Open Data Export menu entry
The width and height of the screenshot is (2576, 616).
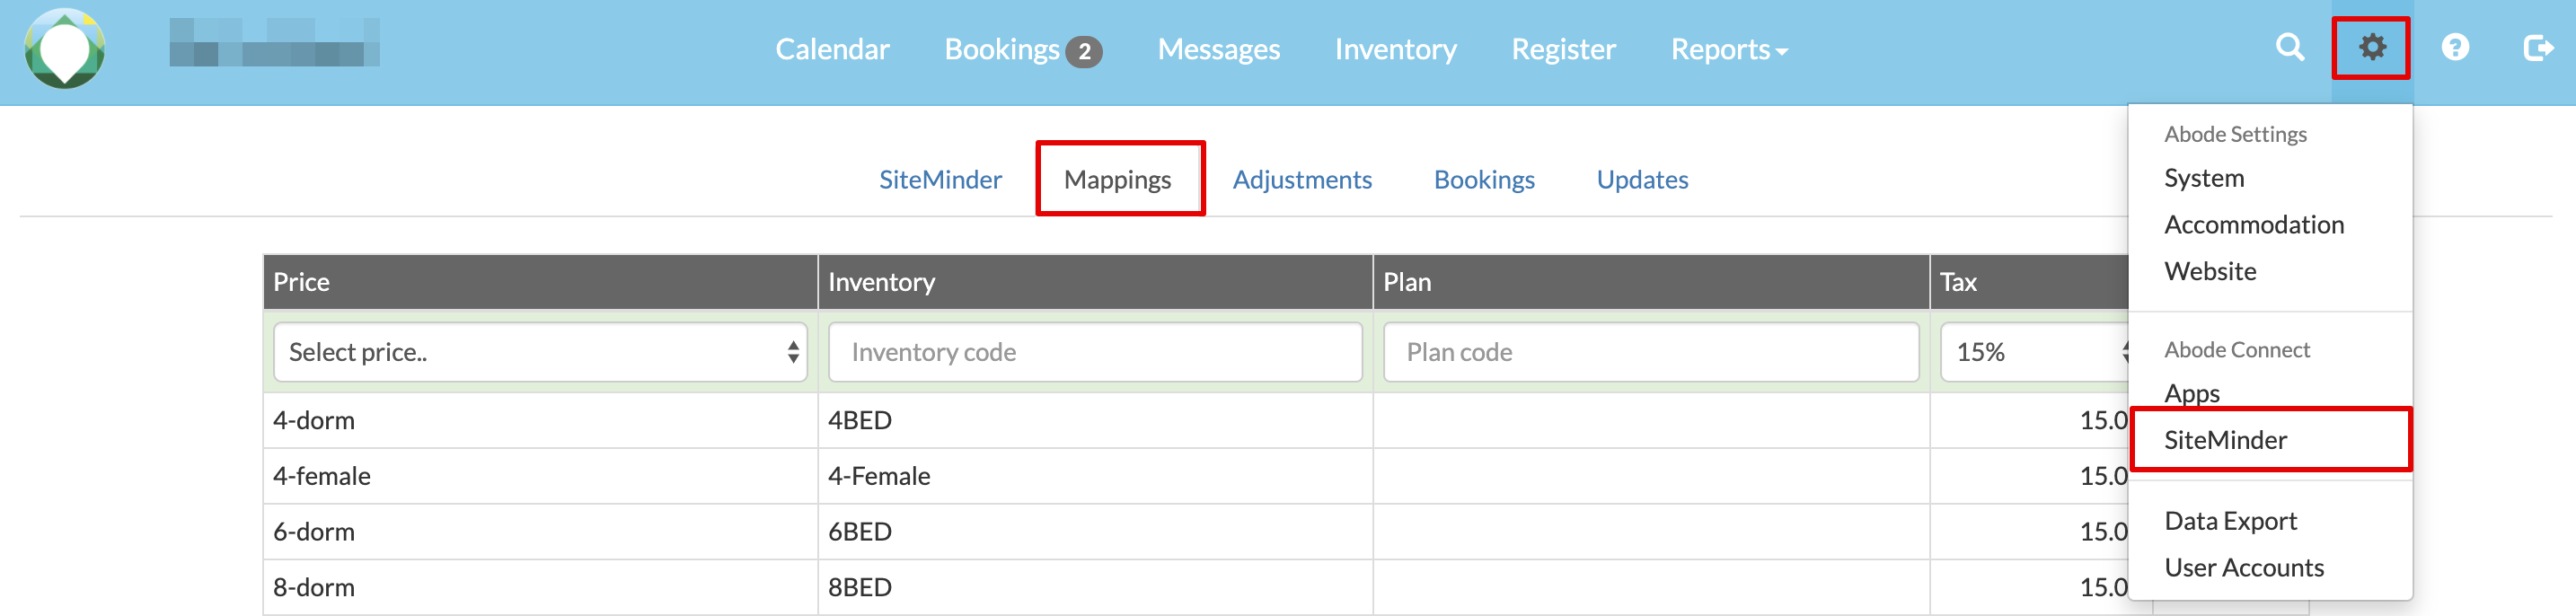[x=2230, y=521]
